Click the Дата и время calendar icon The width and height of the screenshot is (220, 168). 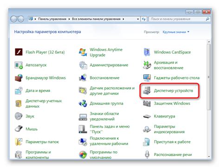(19, 90)
